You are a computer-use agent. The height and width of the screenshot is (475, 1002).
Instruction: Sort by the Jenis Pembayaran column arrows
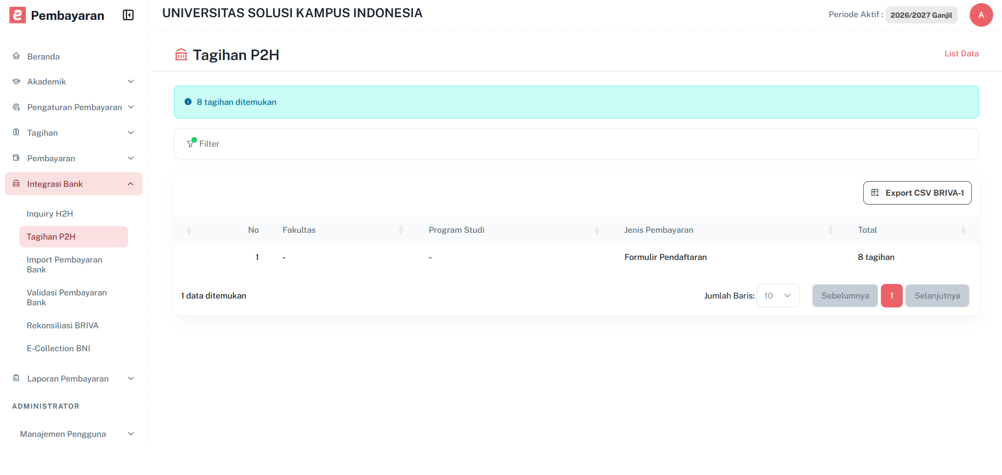(830, 230)
